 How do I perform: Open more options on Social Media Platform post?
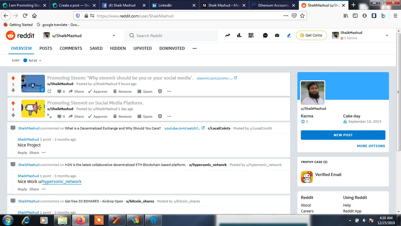169,116
